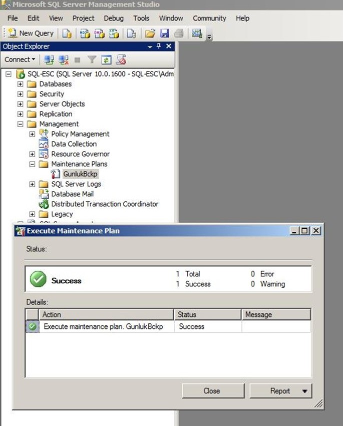Select the Execute maintenance plan. GunlukBckp row
Screen dimensions: 343x426
pyautogui.click(x=168, y=326)
